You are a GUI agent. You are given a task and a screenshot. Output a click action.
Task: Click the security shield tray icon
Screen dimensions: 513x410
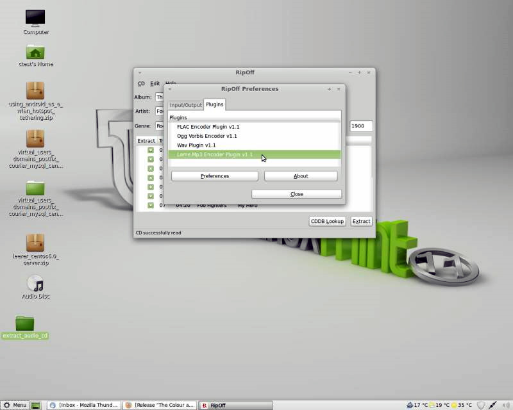coord(481,406)
